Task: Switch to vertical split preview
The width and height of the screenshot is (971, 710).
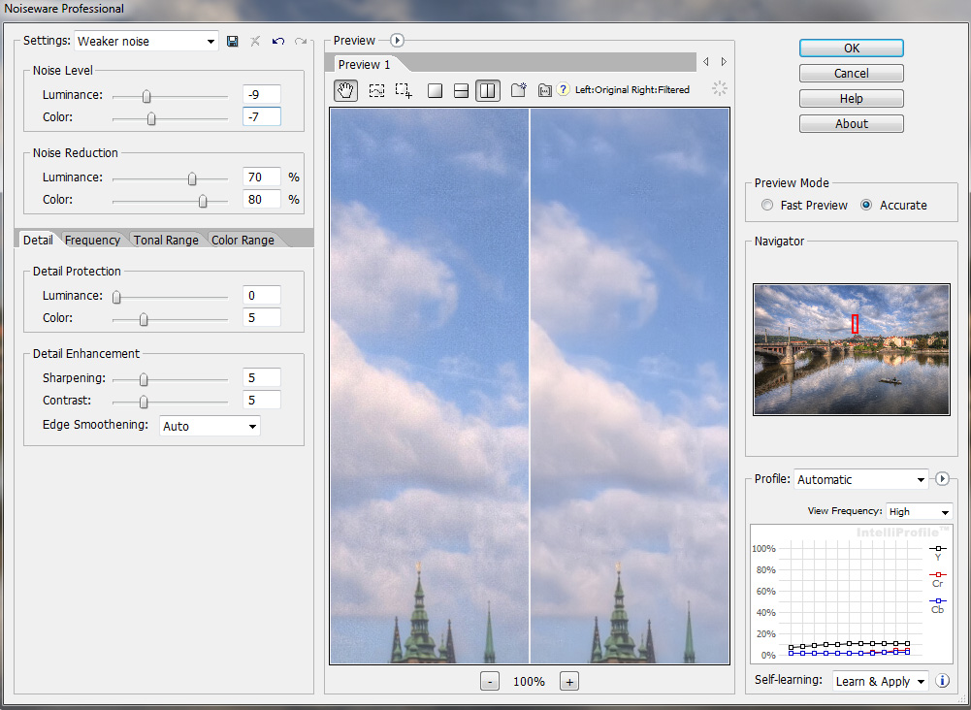Action: [488, 90]
